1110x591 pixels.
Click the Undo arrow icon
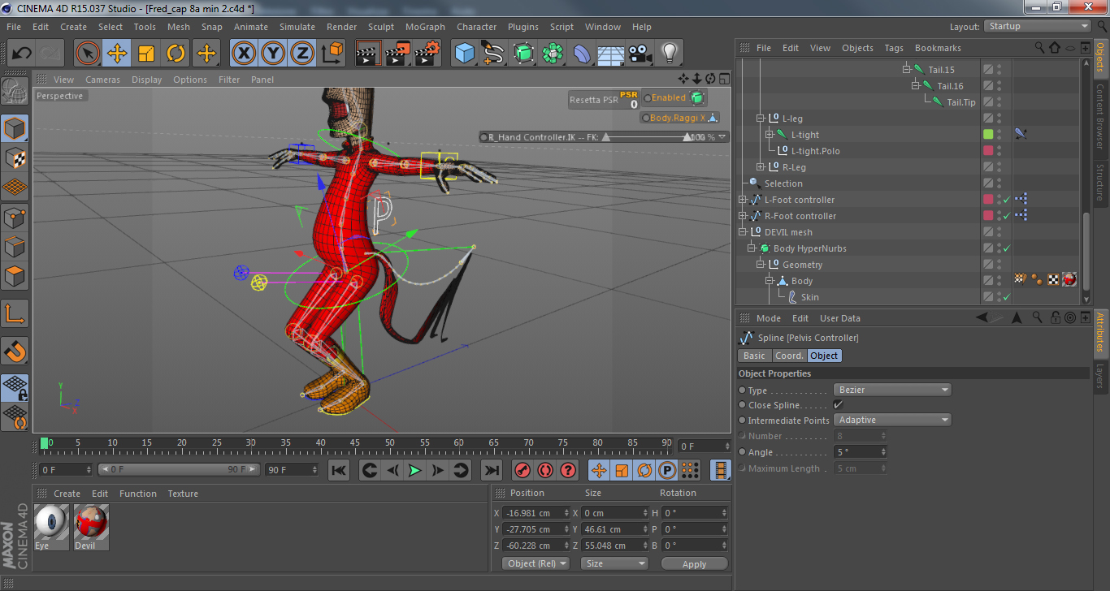[x=22, y=54]
